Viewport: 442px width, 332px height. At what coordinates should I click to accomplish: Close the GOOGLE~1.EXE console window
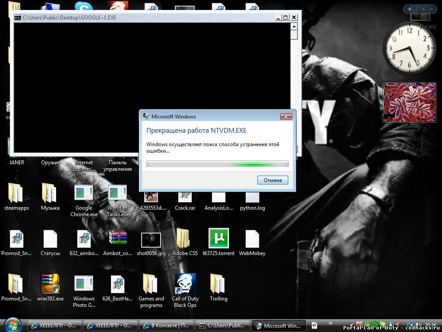click(x=294, y=17)
